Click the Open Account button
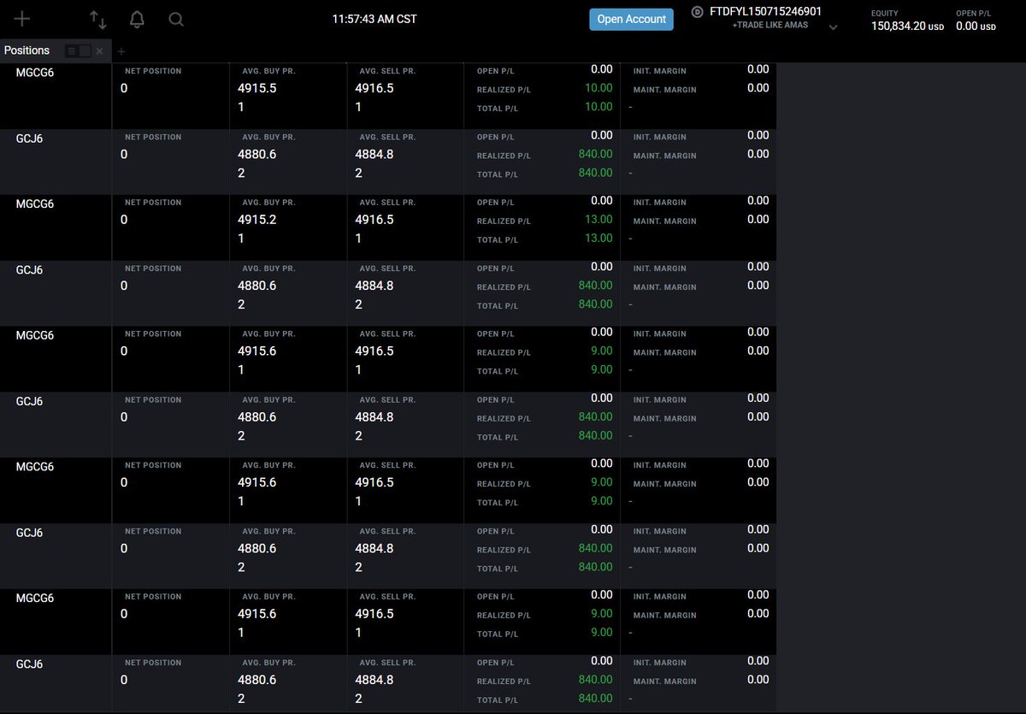1026x714 pixels. click(631, 20)
